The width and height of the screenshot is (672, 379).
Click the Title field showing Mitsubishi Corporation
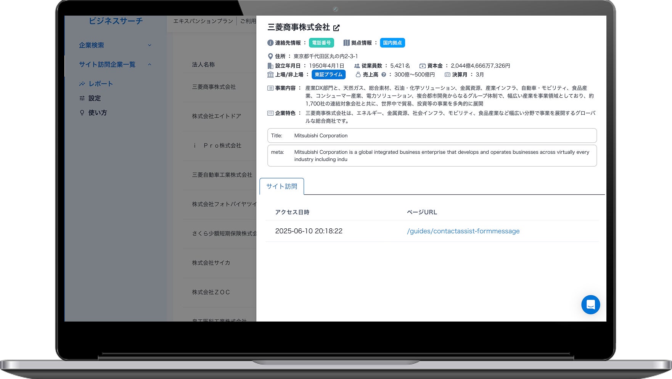(x=432, y=135)
